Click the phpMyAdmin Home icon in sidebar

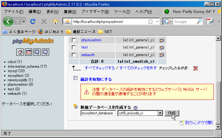pos(20,52)
